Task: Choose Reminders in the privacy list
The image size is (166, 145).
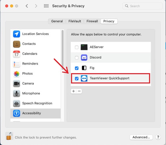Action: pos(36,64)
